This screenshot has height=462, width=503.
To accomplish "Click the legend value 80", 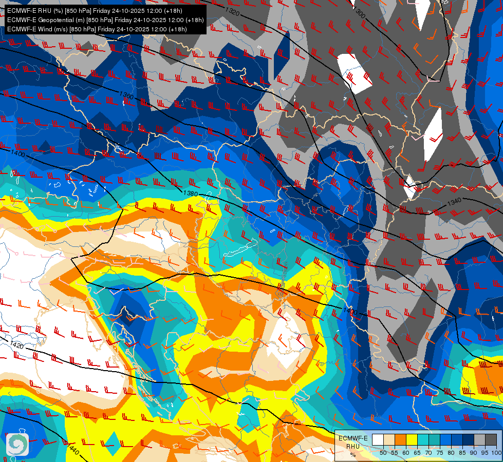I will click(x=451, y=453).
